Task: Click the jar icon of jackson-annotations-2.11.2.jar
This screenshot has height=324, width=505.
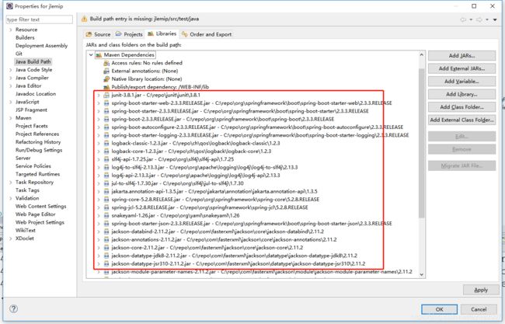Action: (106, 239)
